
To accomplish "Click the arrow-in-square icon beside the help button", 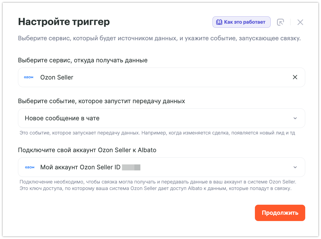I will (280, 22).
